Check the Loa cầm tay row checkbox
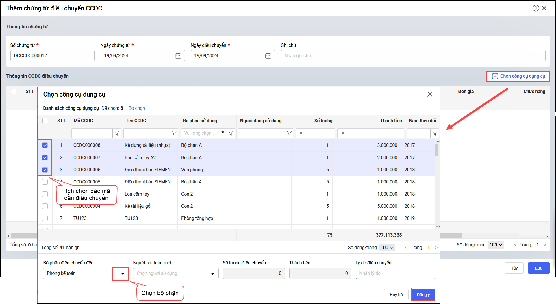The width and height of the screenshot is (556, 304). pyautogui.click(x=45, y=194)
